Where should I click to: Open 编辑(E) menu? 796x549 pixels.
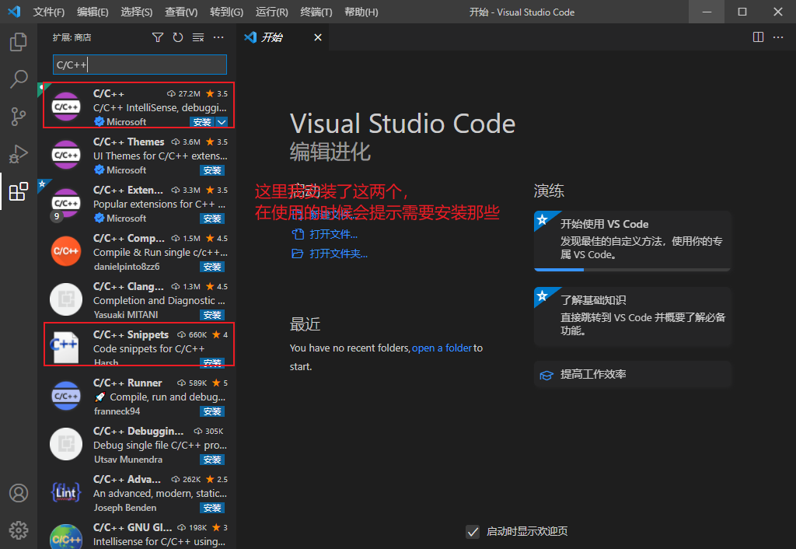click(x=93, y=12)
